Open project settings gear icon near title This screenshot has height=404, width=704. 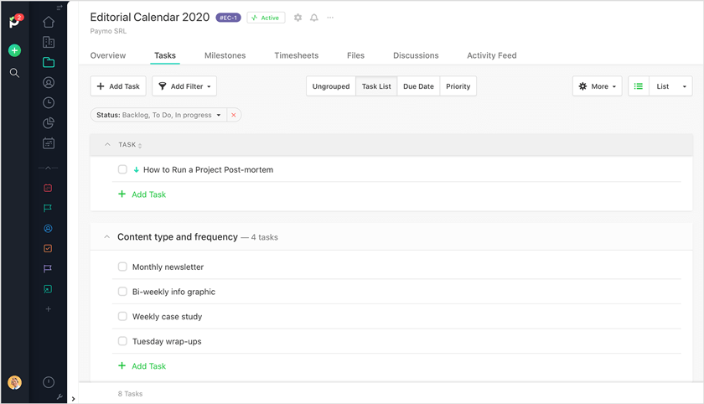click(x=298, y=18)
